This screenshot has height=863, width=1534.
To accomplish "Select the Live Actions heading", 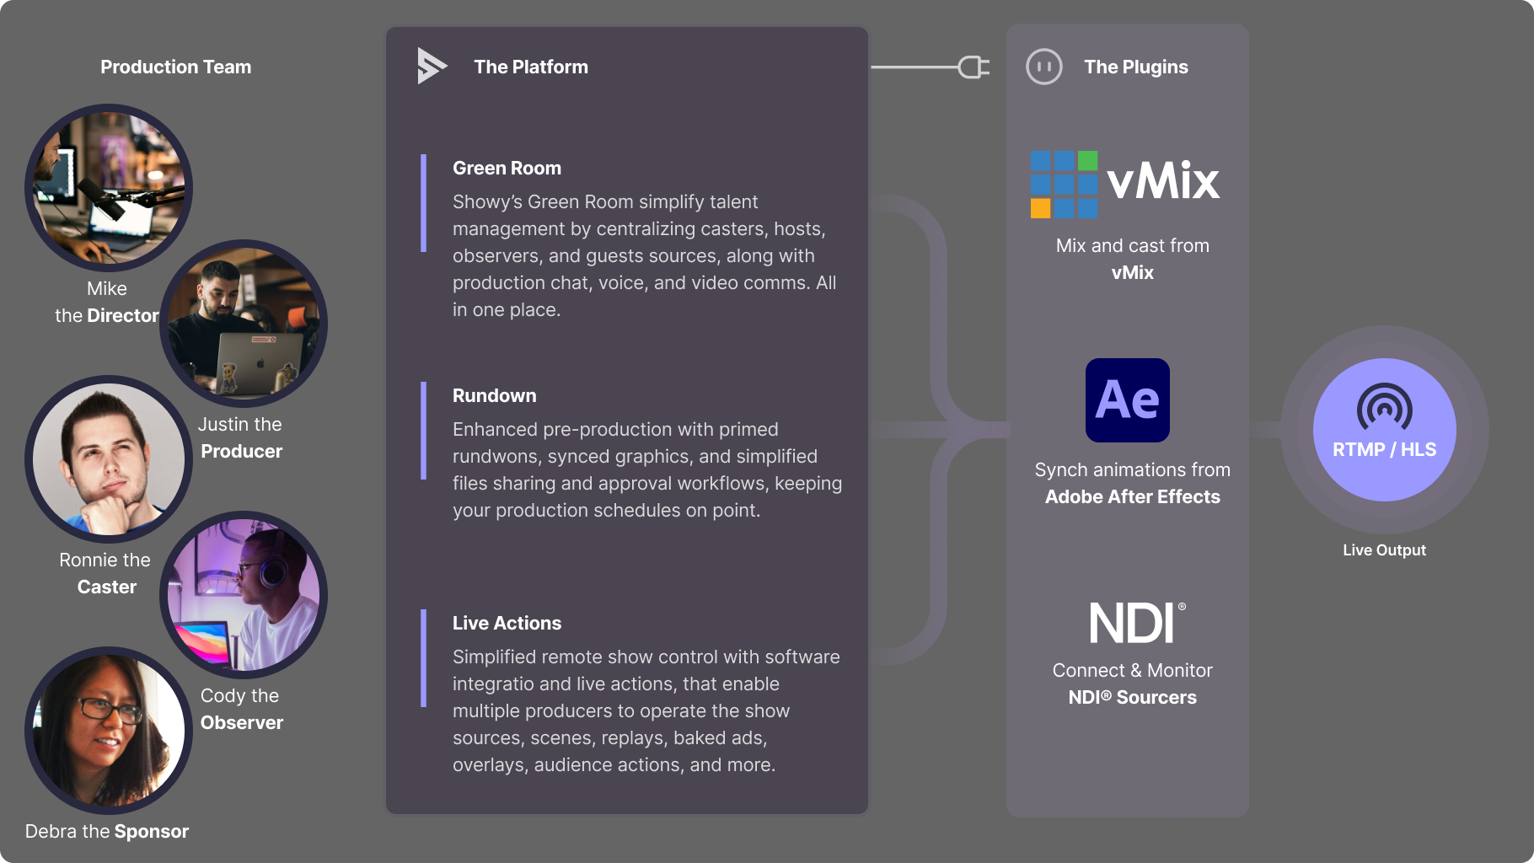I will point(507,623).
